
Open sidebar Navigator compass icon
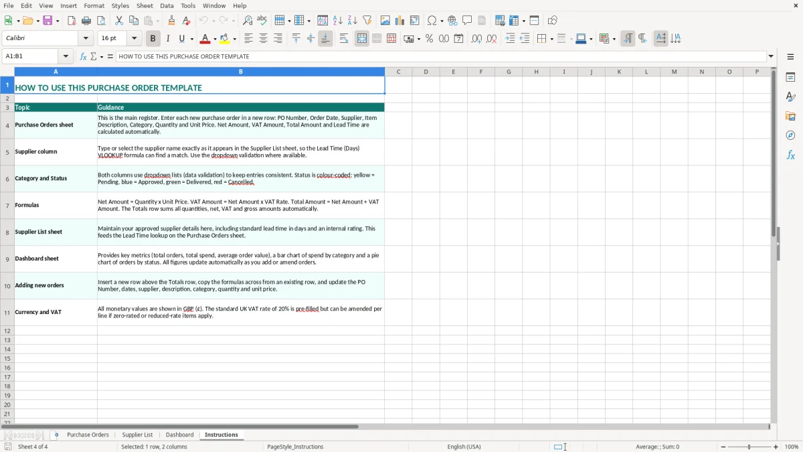pyautogui.click(x=790, y=135)
